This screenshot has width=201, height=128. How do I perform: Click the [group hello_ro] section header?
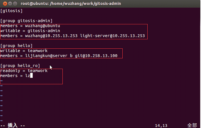[x=20, y=66]
